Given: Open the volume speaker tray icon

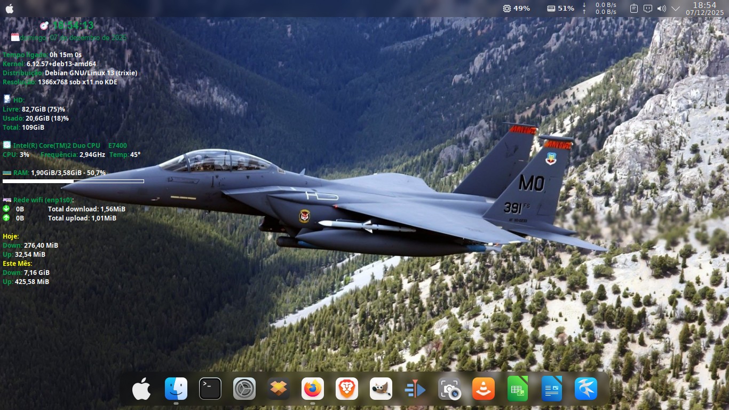Looking at the screenshot, I should (x=662, y=9).
